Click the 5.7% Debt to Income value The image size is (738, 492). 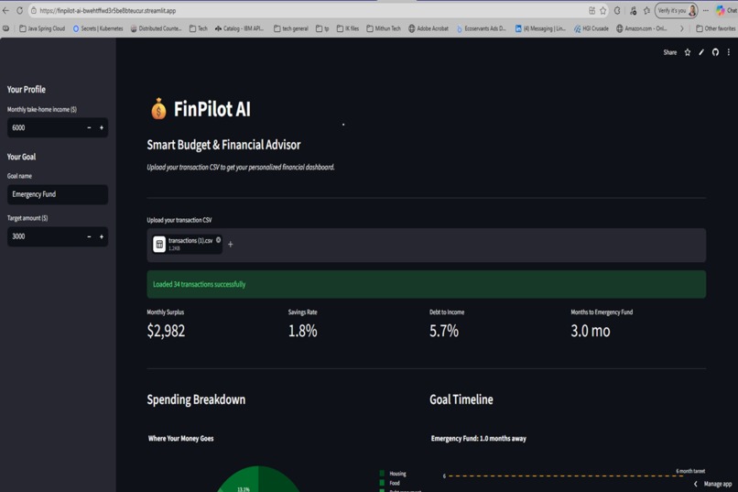[x=444, y=331]
